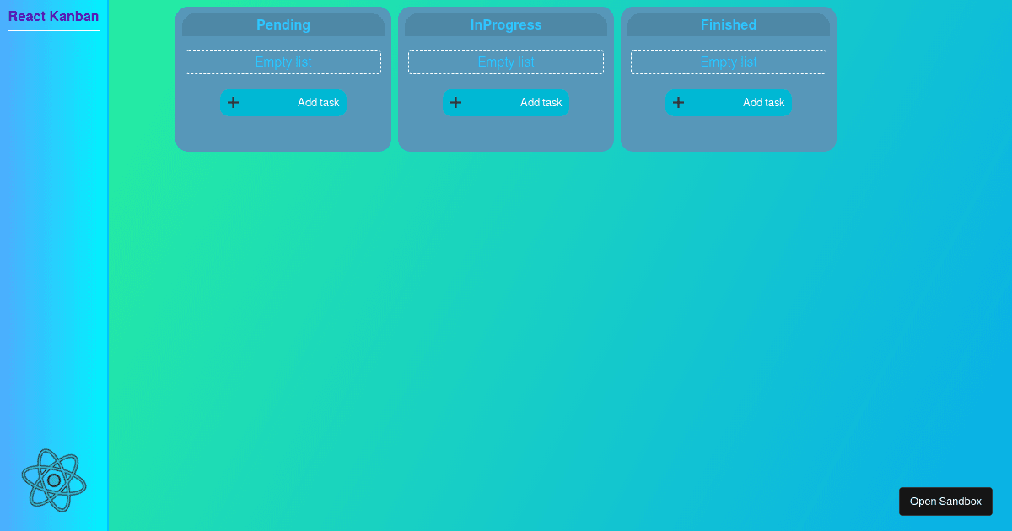Screen dimensions: 1012x531
Task: Select the Add task button under Finished
Action: point(729,102)
